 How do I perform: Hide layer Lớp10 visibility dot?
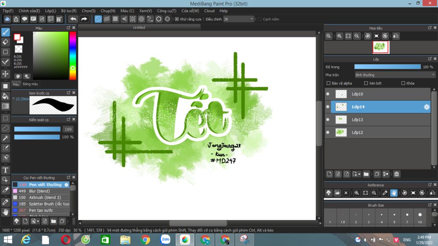pos(328,94)
